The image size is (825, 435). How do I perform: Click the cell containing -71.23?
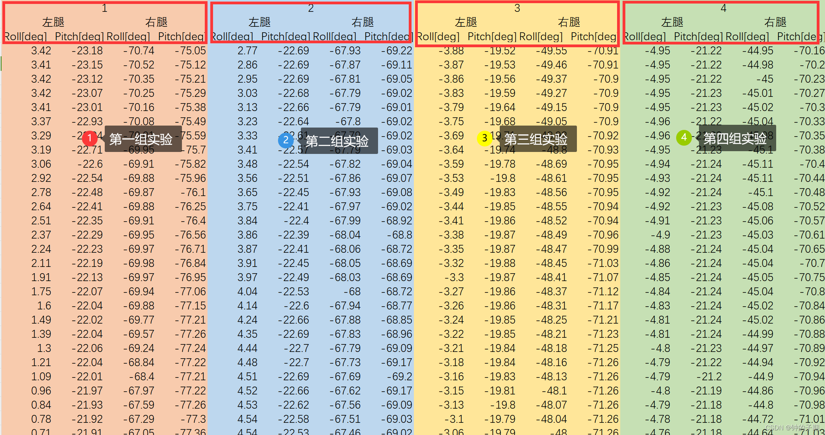[x=603, y=334]
